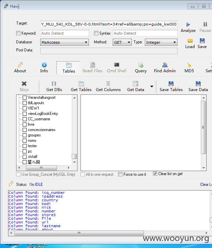The image size is (212, 248).
Task: Open the Load folder icon
Action: pos(190,41)
